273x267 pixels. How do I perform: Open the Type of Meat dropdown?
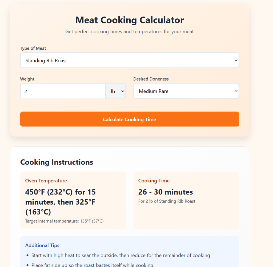130,60
